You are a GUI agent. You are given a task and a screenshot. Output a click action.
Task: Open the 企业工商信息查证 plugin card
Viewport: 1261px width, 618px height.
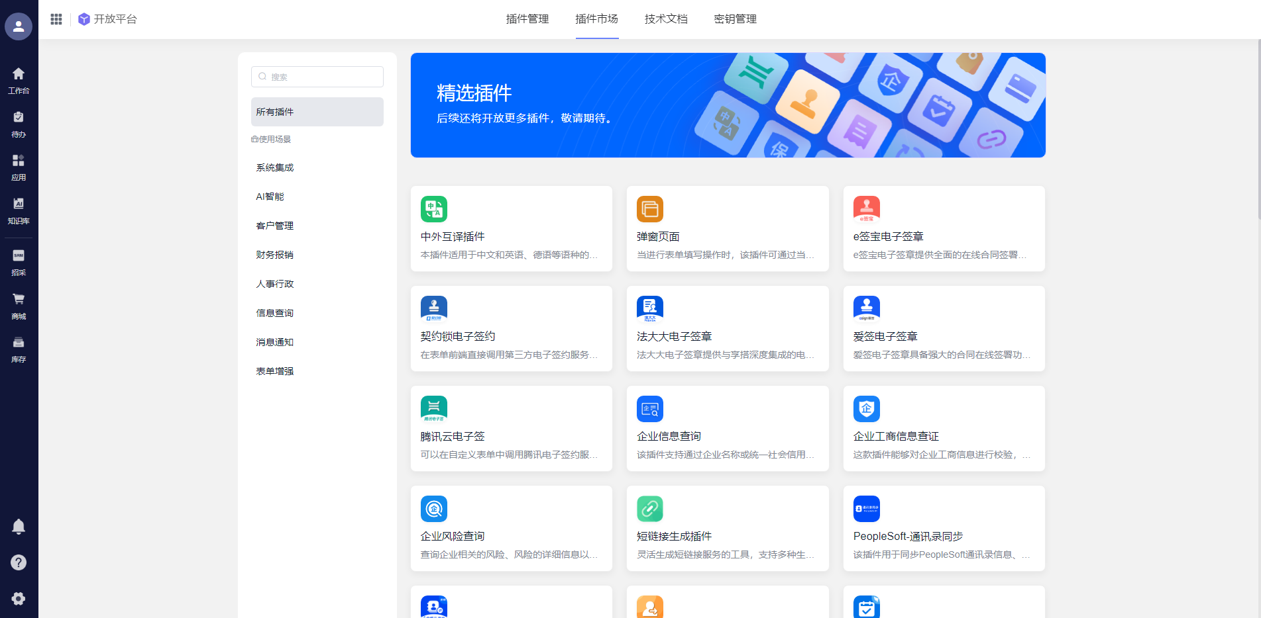[x=944, y=428]
